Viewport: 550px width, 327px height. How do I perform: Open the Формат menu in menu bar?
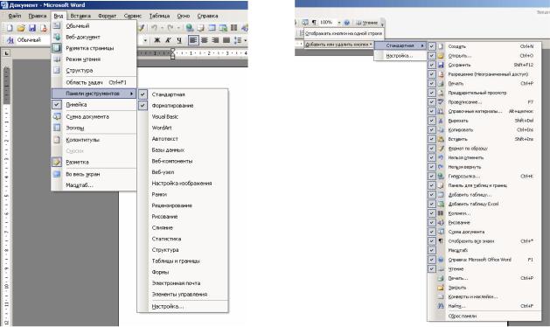[107, 16]
